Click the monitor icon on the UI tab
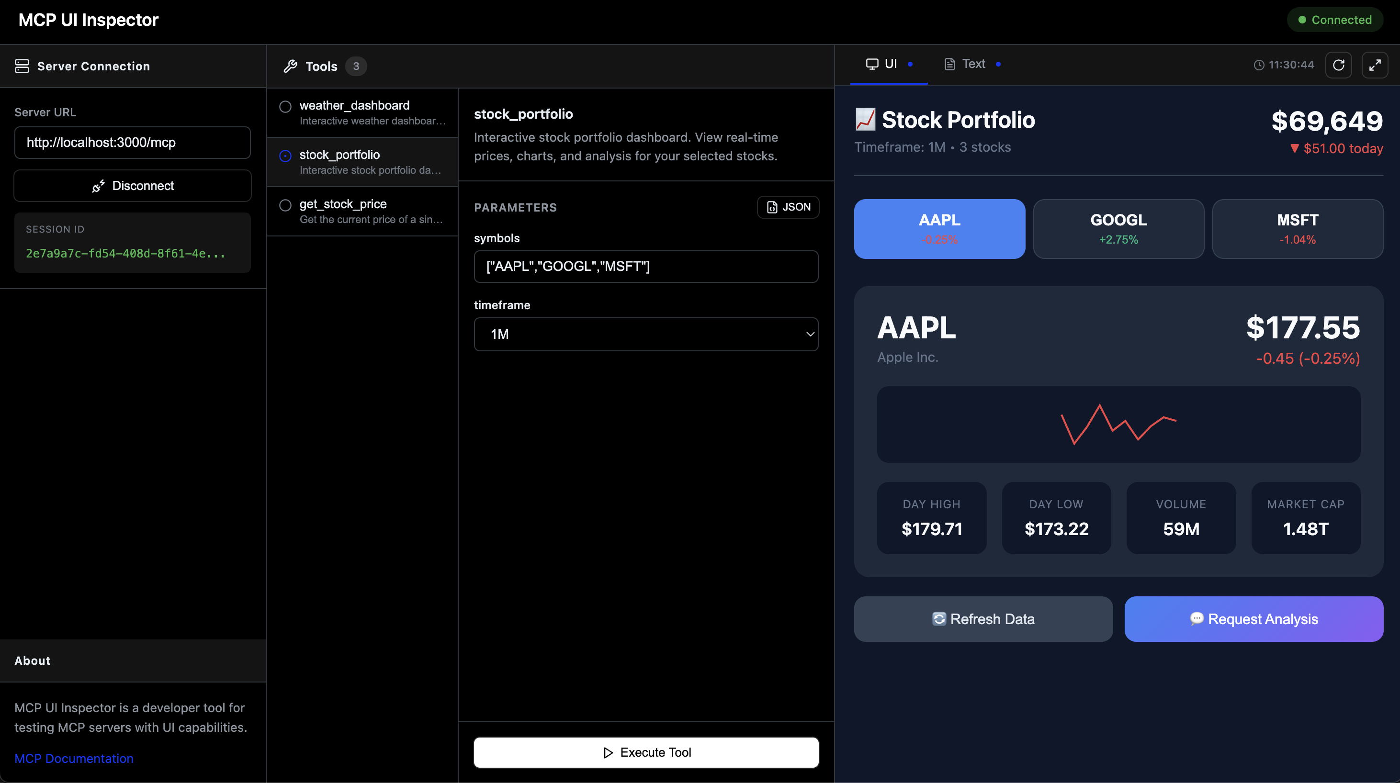The image size is (1400, 783). (872, 64)
